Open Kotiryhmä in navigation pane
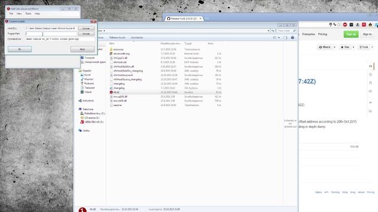 [88, 101]
